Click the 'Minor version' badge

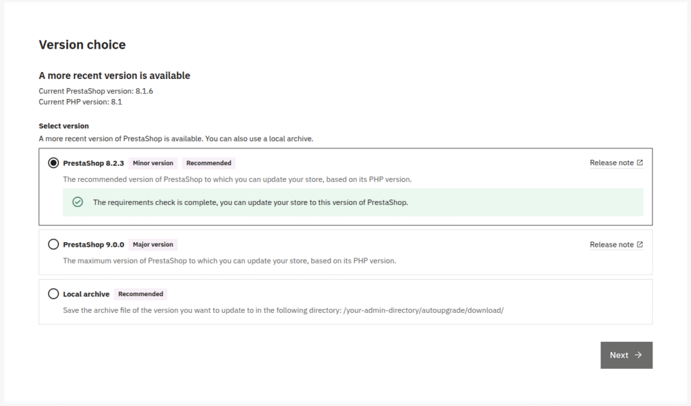(x=153, y=163)
